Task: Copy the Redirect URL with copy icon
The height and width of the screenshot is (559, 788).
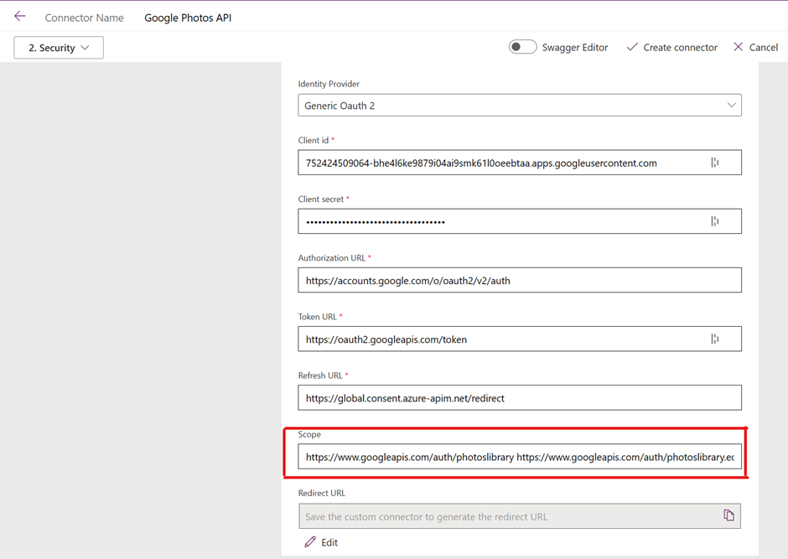Action: (x=728, y=515)
